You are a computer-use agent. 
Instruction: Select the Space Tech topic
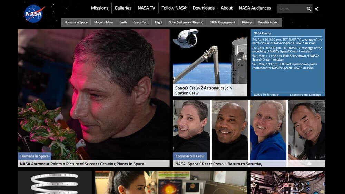click(x=141, y=22)
